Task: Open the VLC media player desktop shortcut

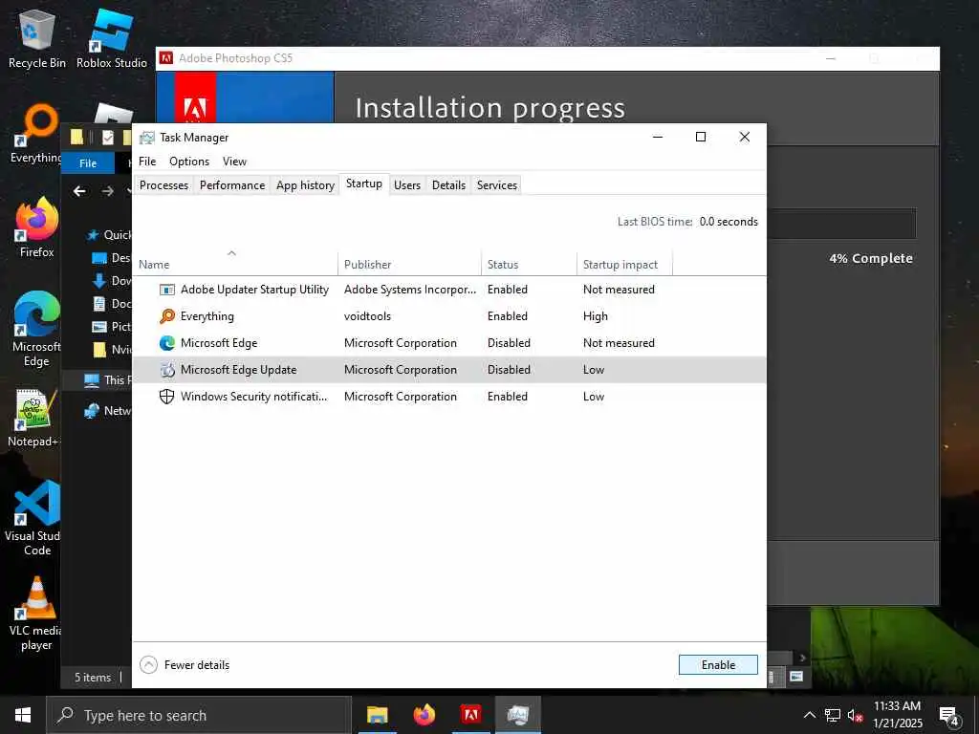Action: point(35,614)
